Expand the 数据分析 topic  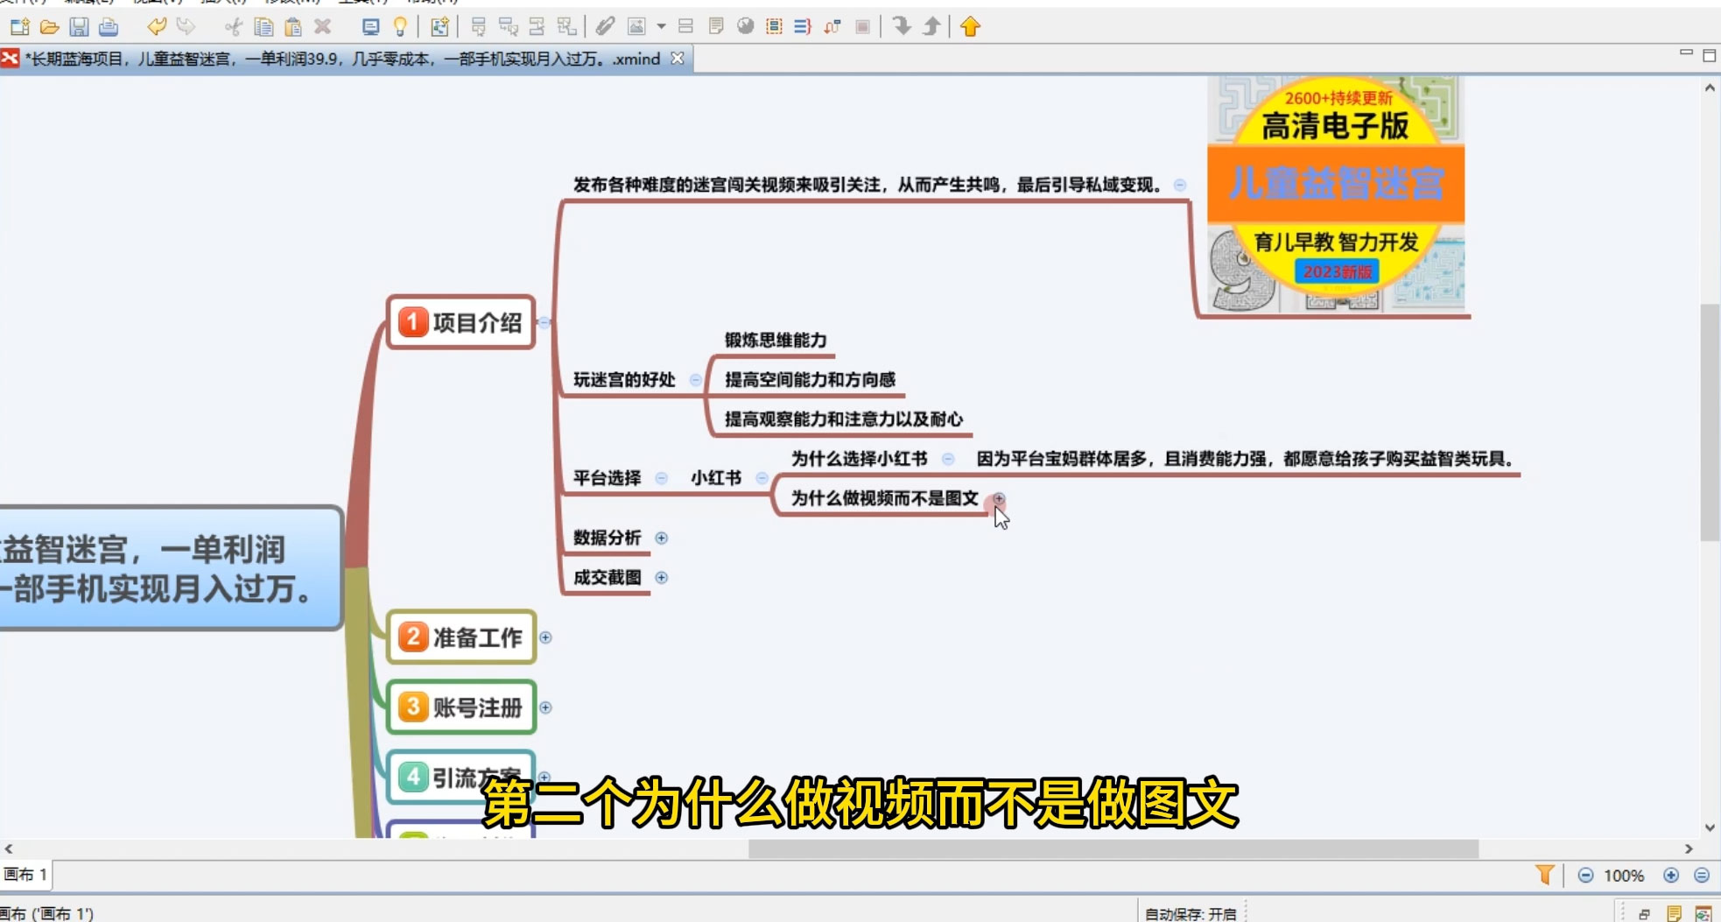[x=662, y=538]
